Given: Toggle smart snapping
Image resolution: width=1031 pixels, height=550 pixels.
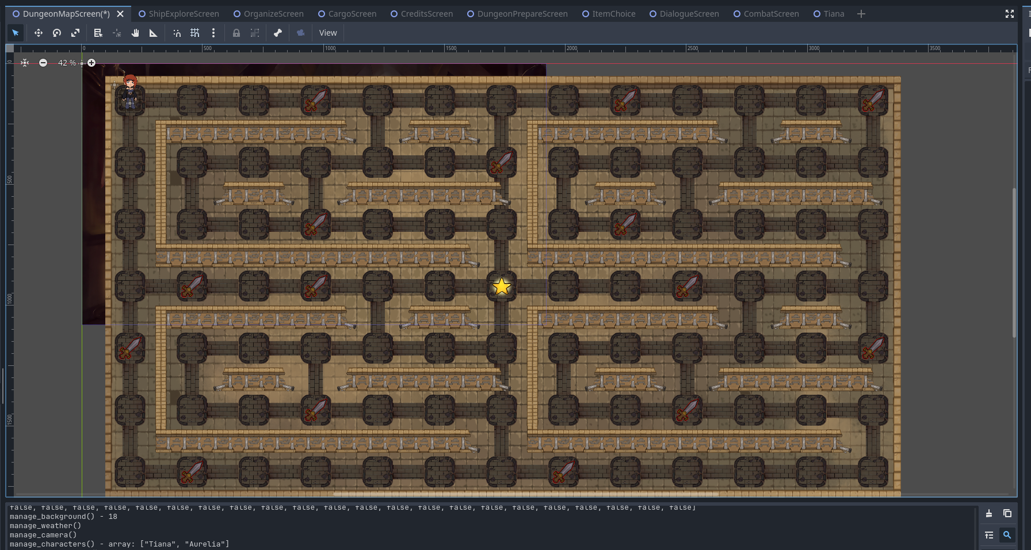Looking at the screenshot, I should (177, 33).
